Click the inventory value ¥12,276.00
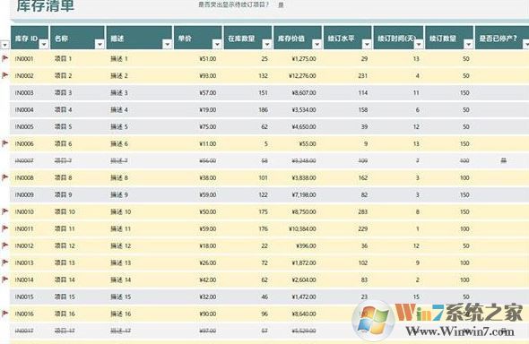The image size is (529, 344). pos(303,75)
